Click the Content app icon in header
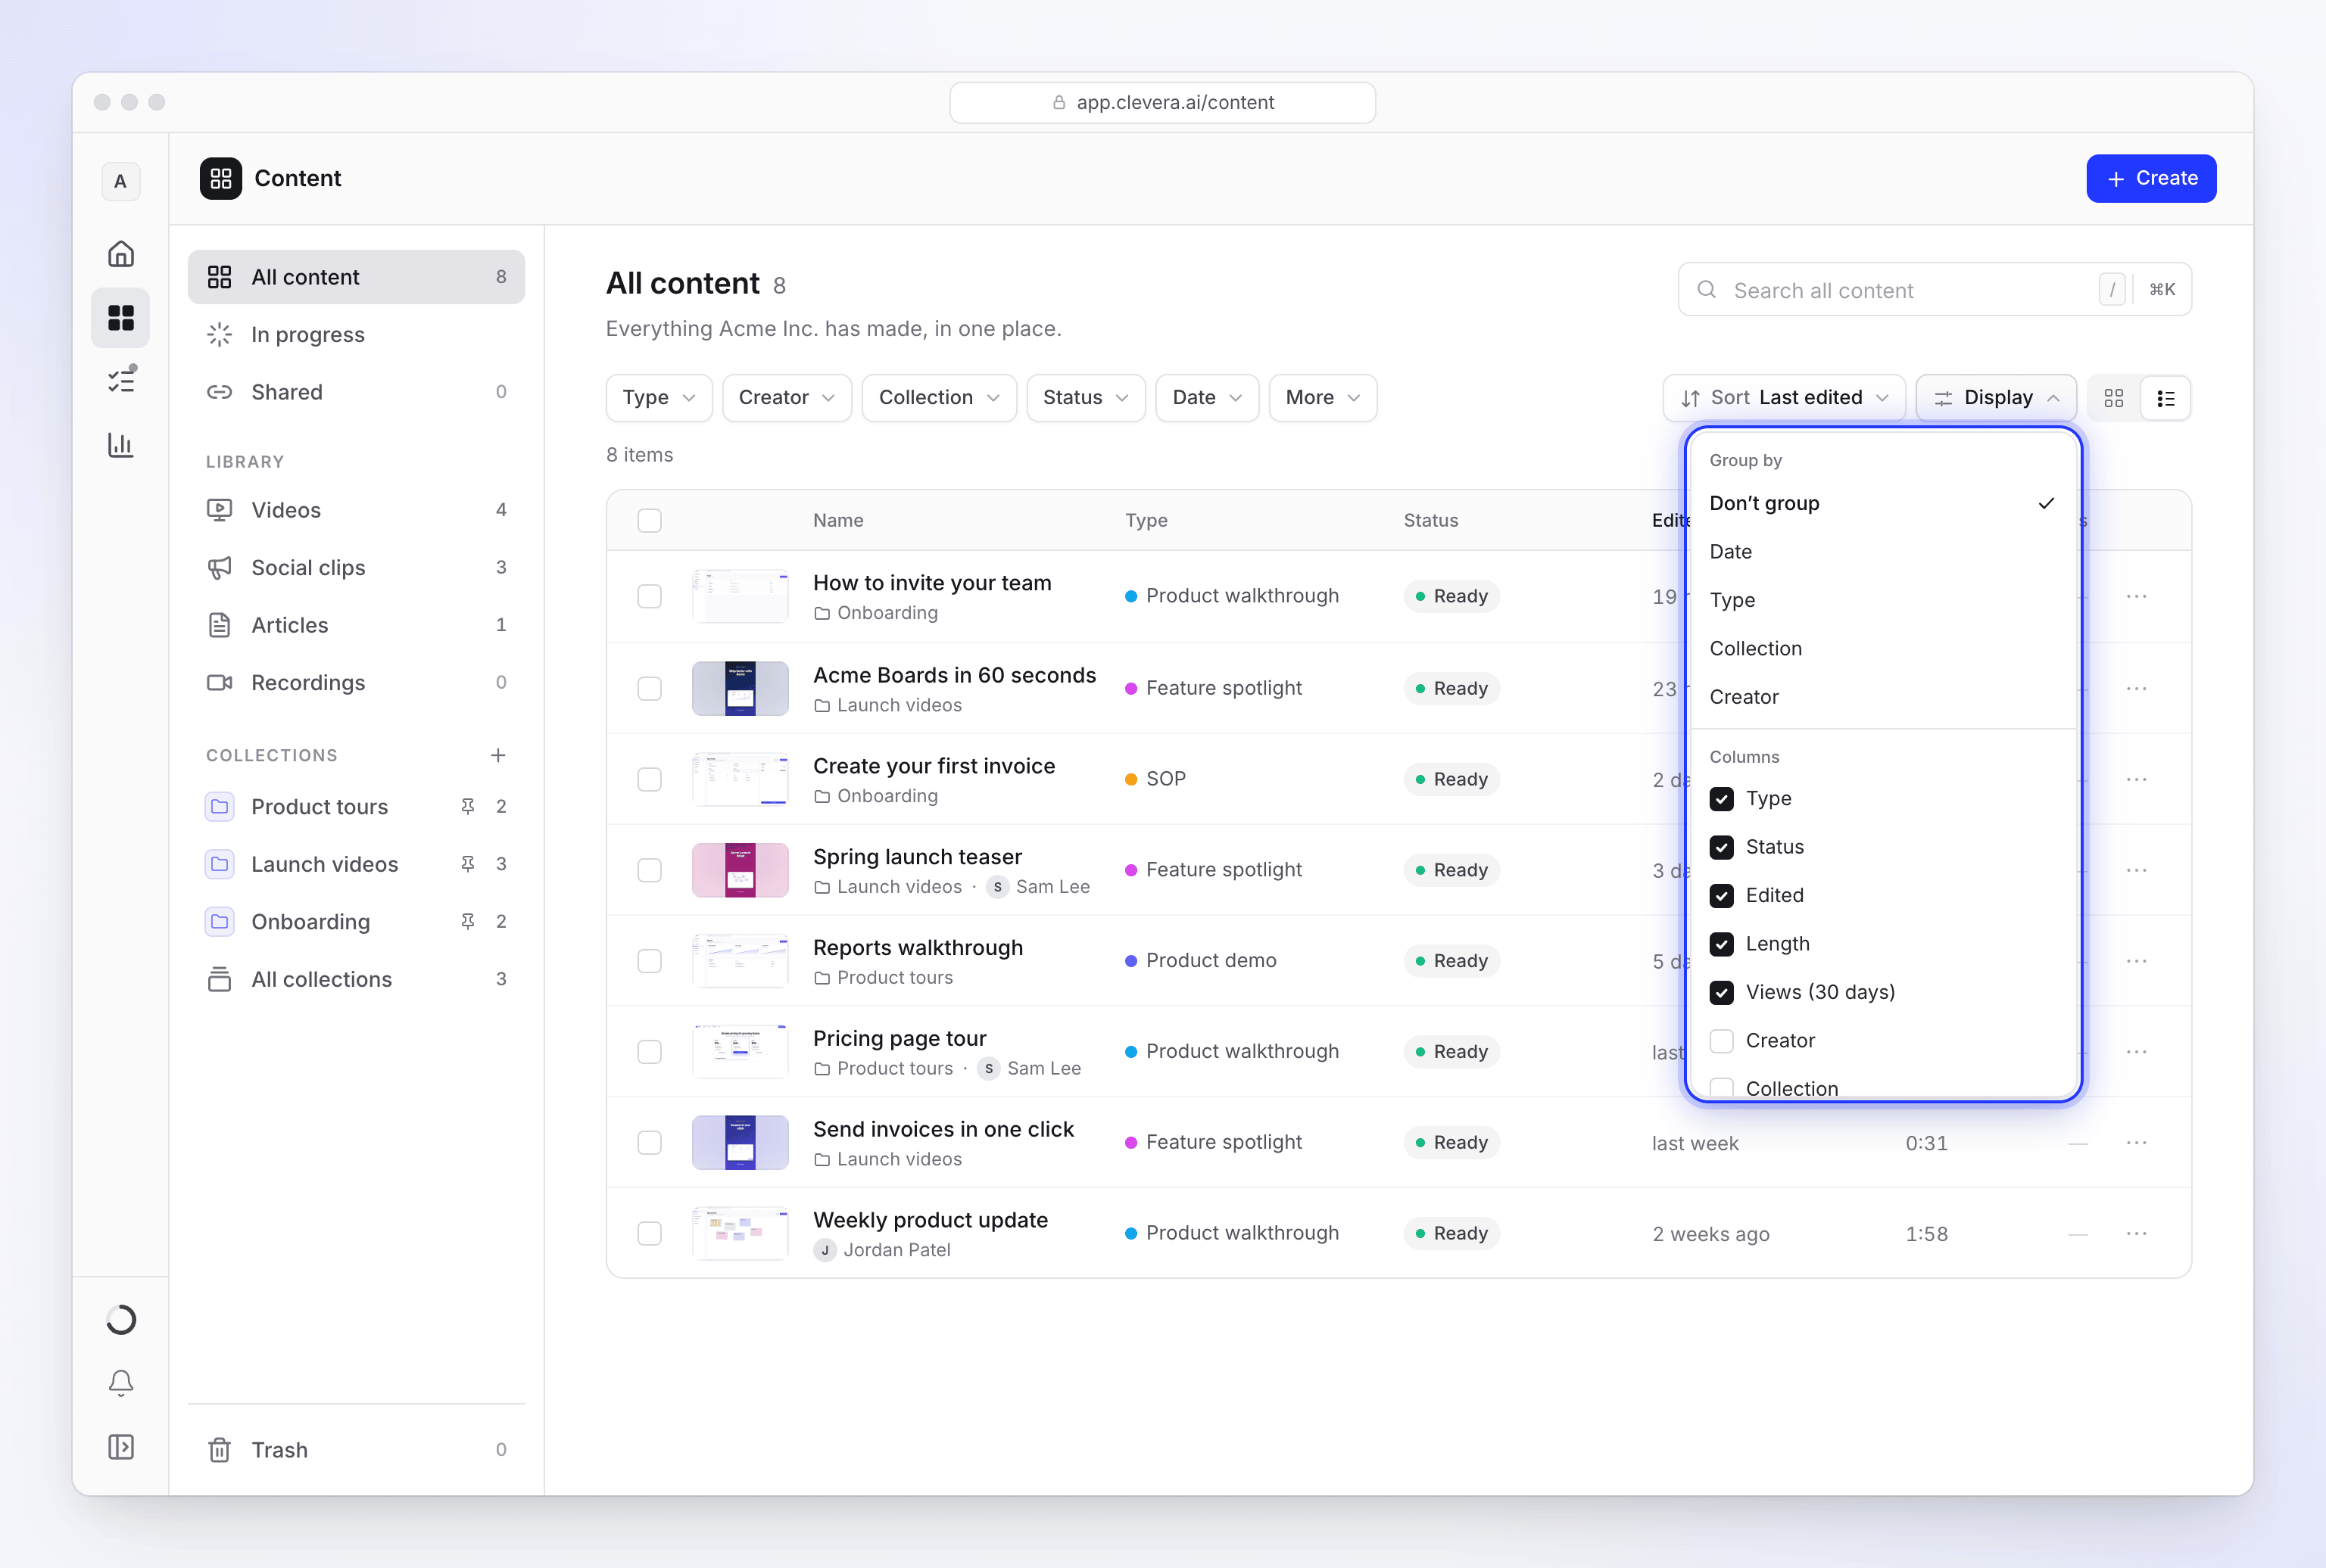2326x1568 pixels. coord(220,178)
